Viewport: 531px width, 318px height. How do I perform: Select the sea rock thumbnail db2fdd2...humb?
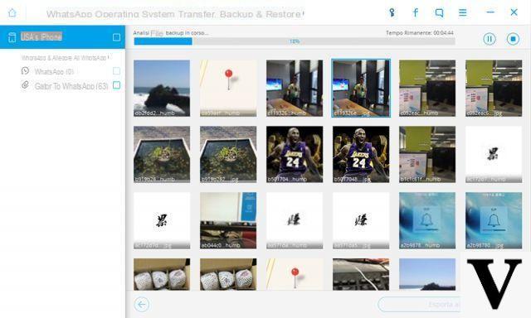coord(162,89)
